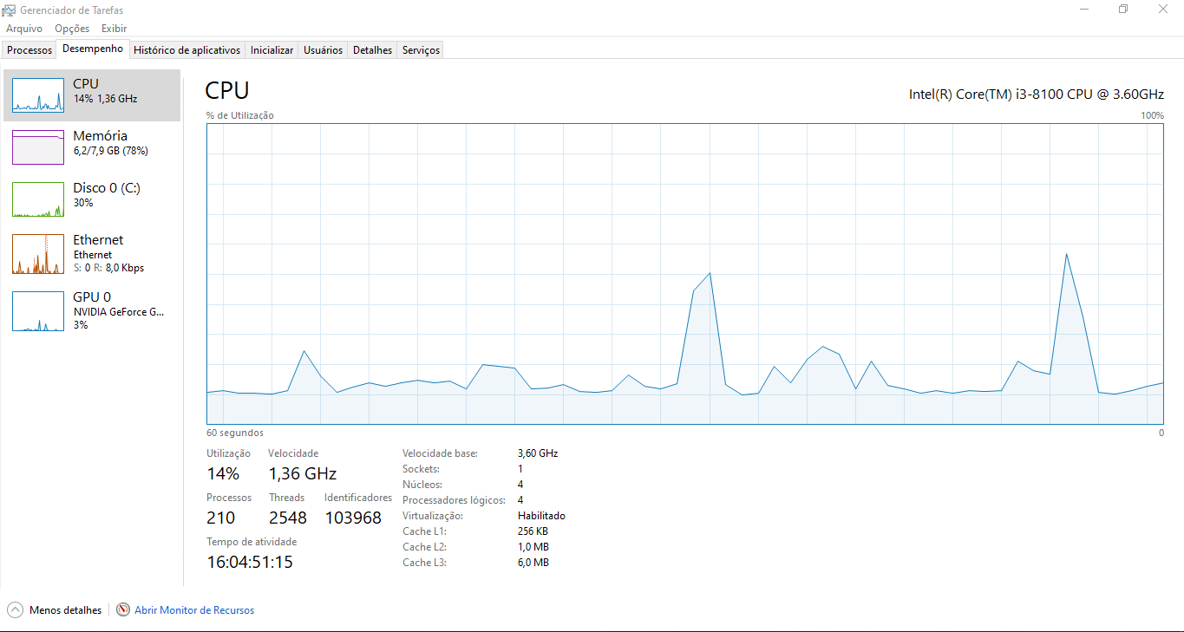Switch to the Inicializar tab
Image resolution: width=1184 pixels, height=632 pixels.
(271, 50)
